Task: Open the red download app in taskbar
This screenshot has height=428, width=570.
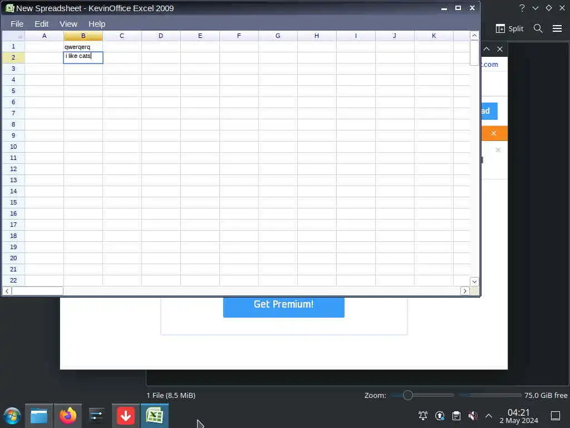Action: click(125, 416)
